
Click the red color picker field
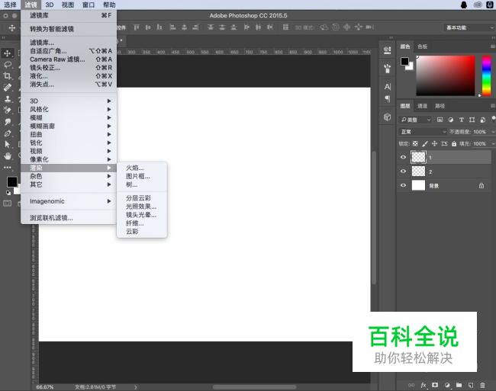(446, 75)
